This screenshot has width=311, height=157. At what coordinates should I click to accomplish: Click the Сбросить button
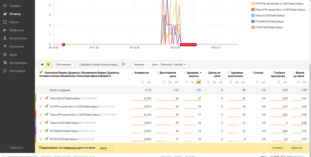[296, 148]
